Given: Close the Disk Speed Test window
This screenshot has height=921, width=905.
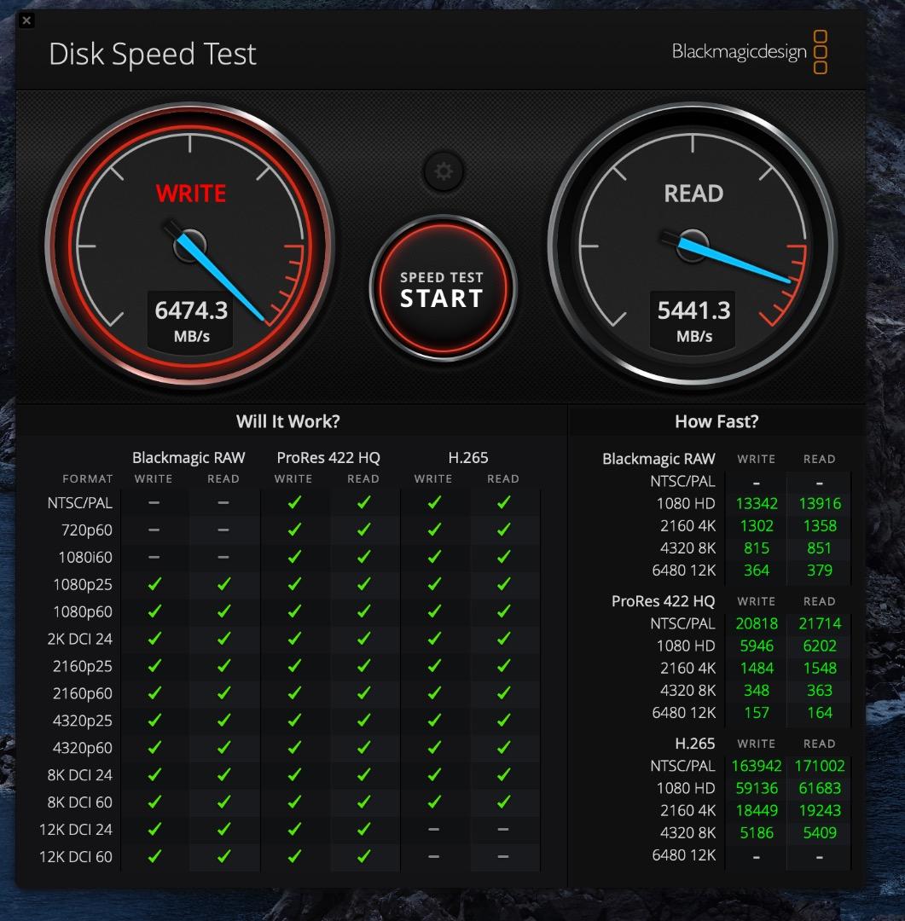Looking at the screenshot, I should click(x=26, y=20).
